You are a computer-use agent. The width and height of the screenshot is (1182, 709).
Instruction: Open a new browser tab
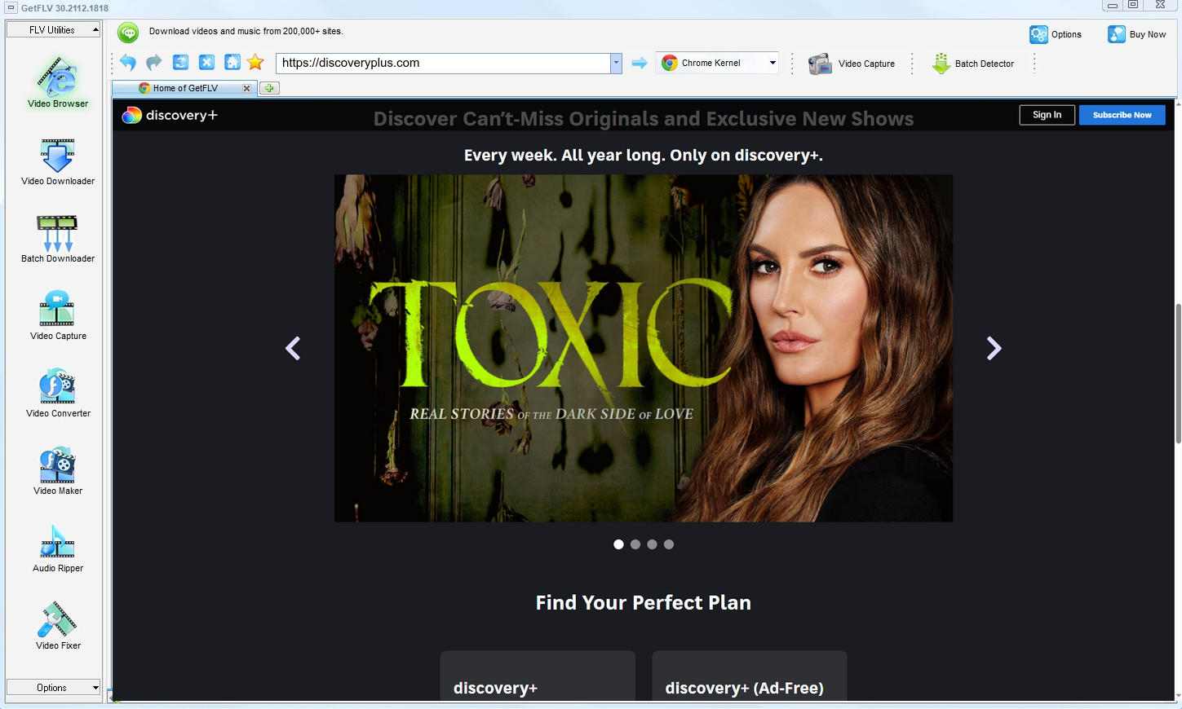pos(269,88)
